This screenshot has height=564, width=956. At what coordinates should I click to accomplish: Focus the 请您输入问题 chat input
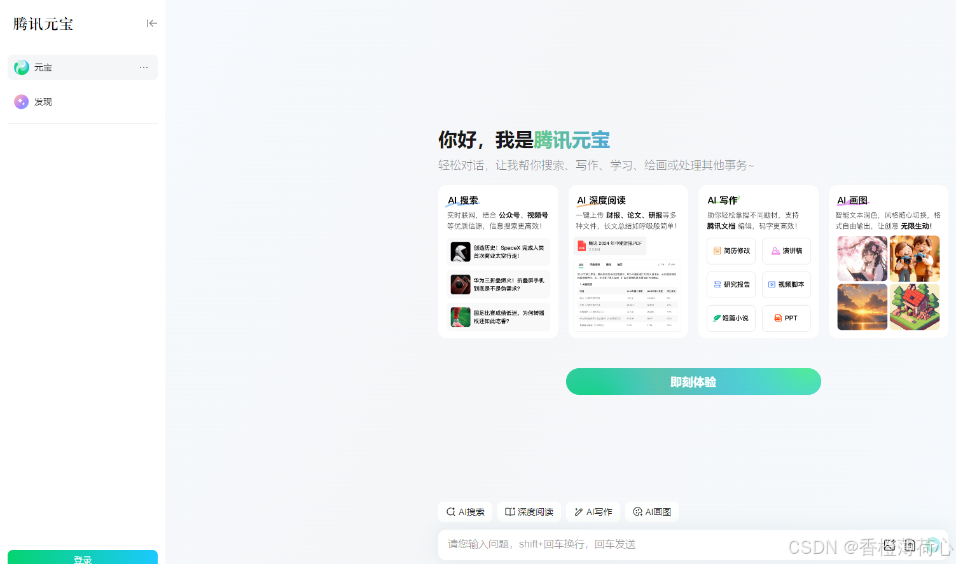pyautogui.click(x=693, y=545)
